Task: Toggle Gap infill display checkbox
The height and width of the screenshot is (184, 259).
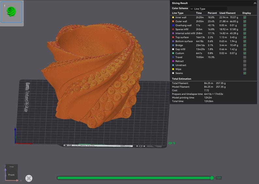Action: 245,49
